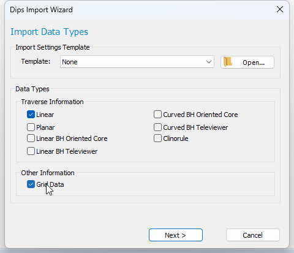Tick the Clinorule checkbox
The image size is (294, 253).
coord(157,138)
